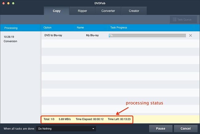Select the Conversion entry in Processing list
The height and width of the screenshot is (134, 200).
10,41
